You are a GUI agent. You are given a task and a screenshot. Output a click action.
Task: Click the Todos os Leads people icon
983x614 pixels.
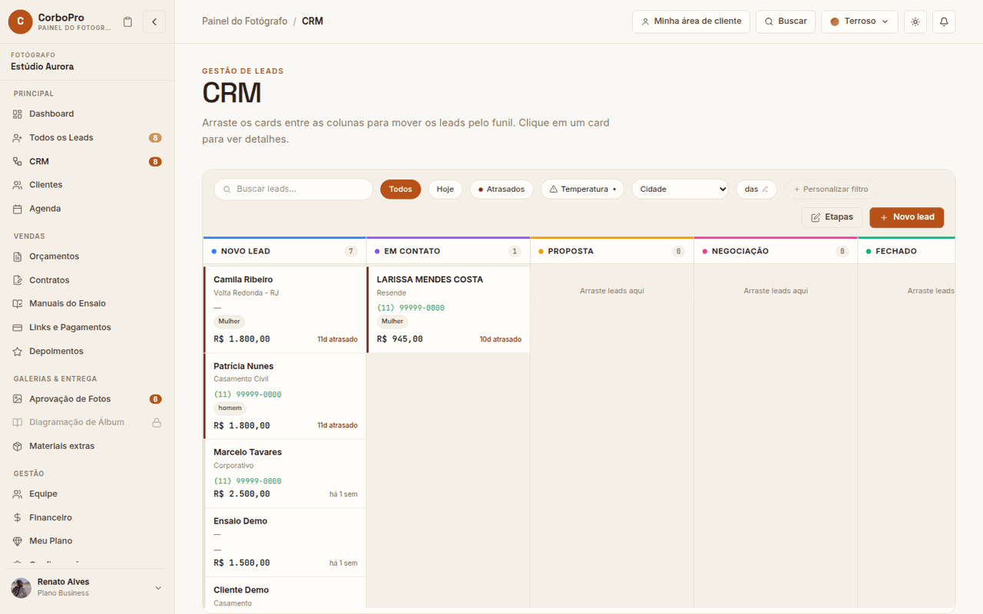pos(18,137)
